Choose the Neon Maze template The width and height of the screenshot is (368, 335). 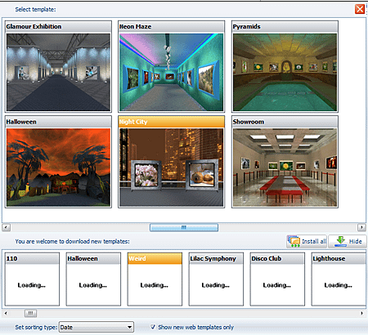tap(172, 72)
